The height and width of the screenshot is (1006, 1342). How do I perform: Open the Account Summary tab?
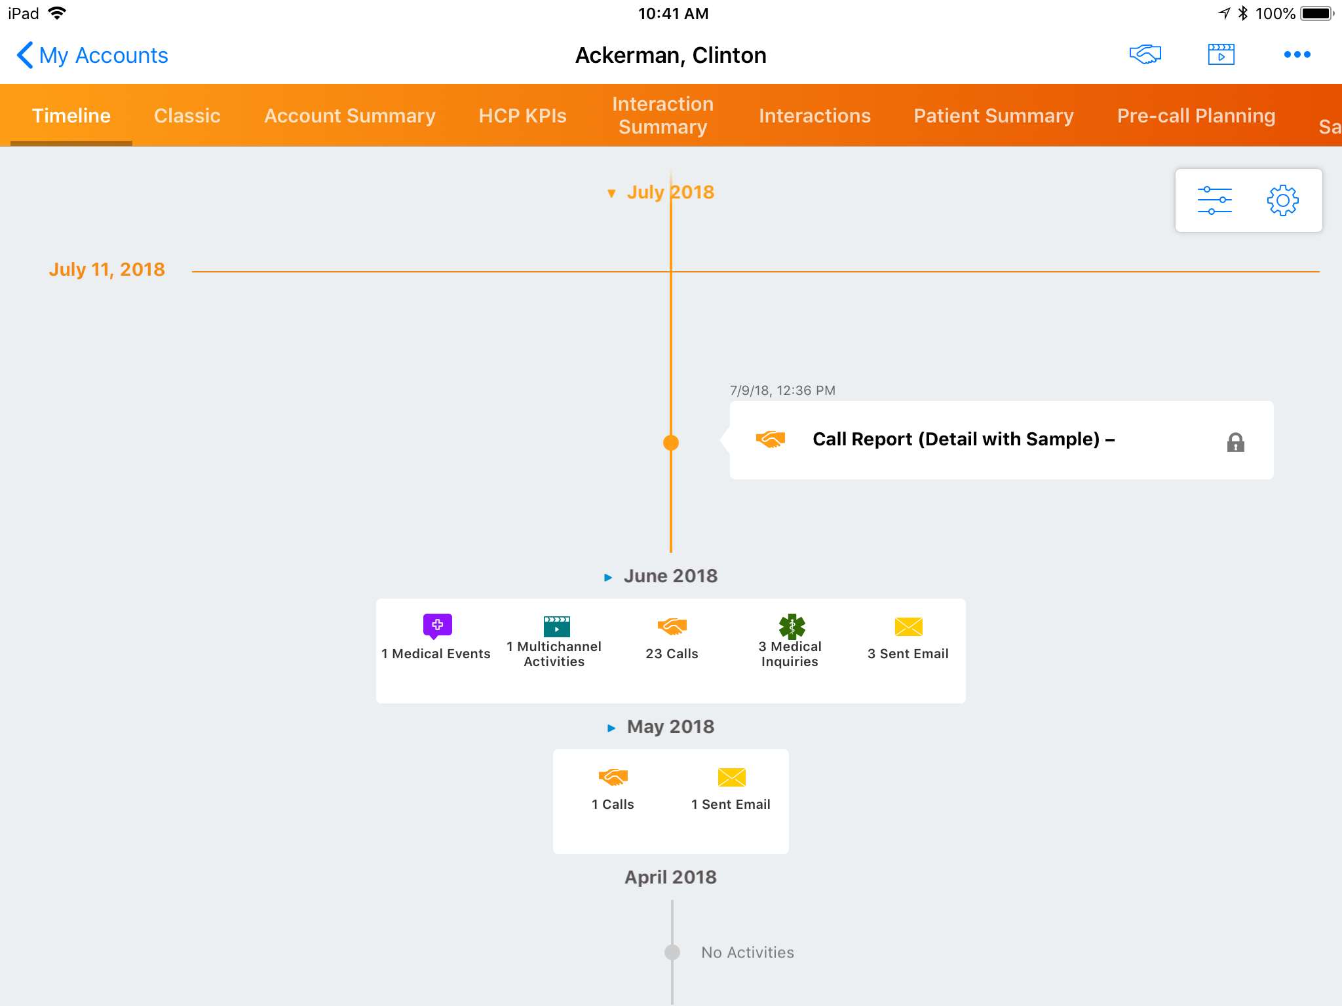pyautogui.click(x=349, y=116)
